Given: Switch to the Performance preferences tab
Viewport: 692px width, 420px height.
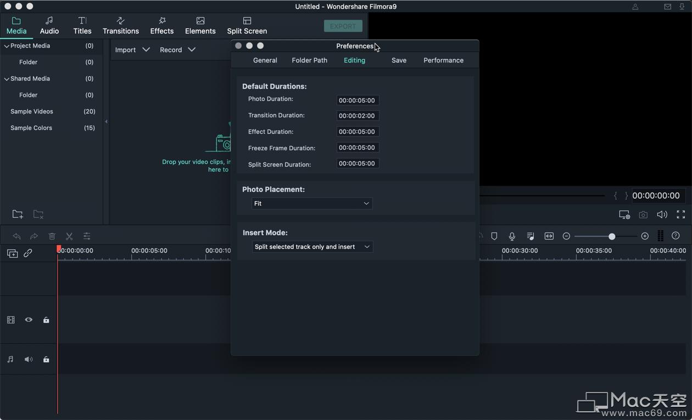Looking at the screenshot, I should 443,60.
